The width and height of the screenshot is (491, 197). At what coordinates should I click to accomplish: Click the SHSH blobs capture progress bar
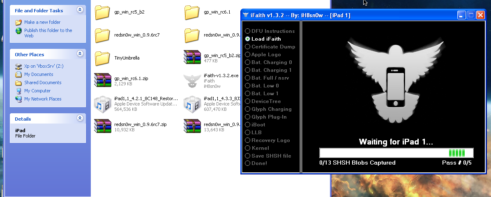point(396,153)
